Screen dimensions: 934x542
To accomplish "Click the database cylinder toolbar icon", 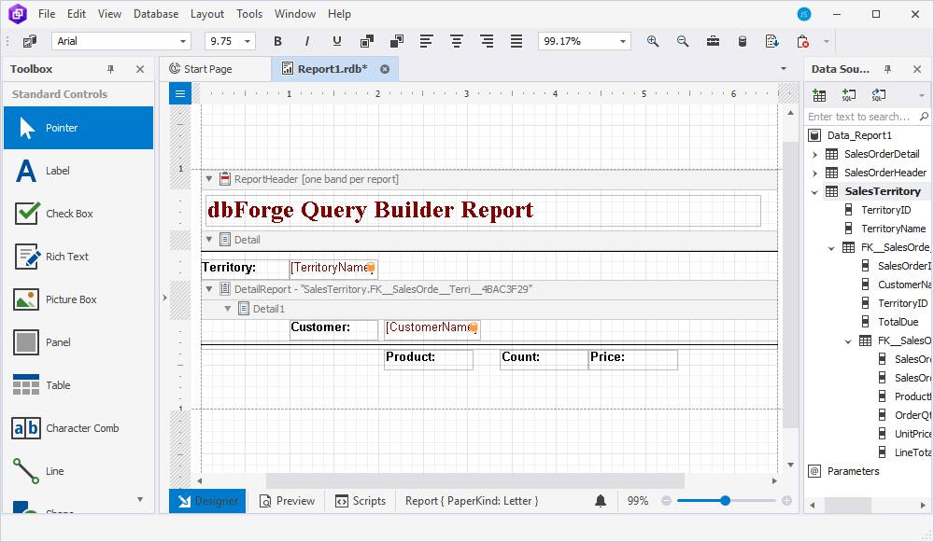I will pos(743,41).
